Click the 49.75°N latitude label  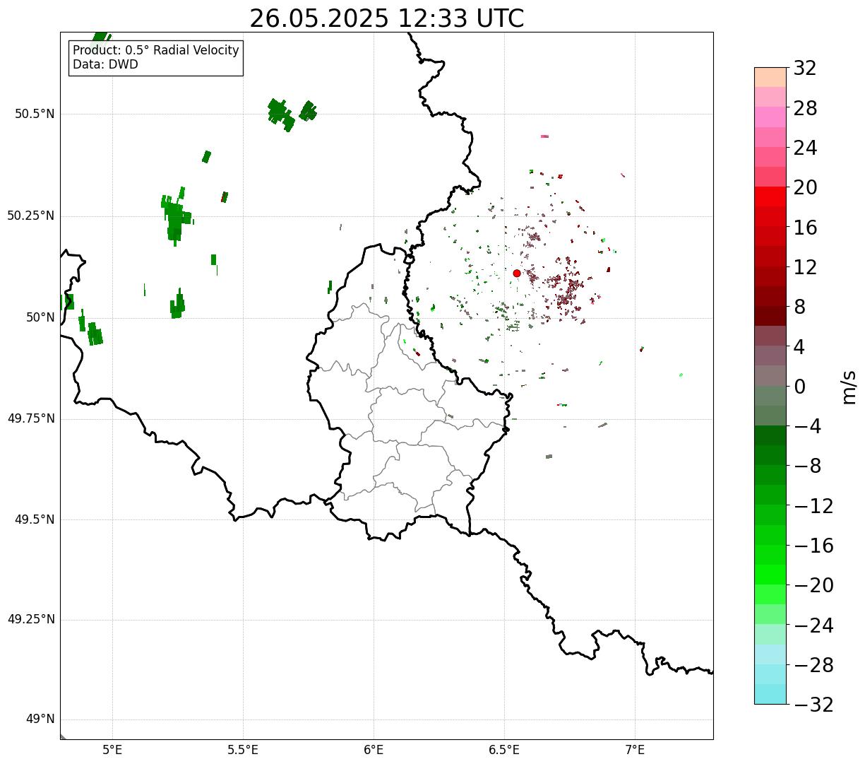tap(31, 418)
